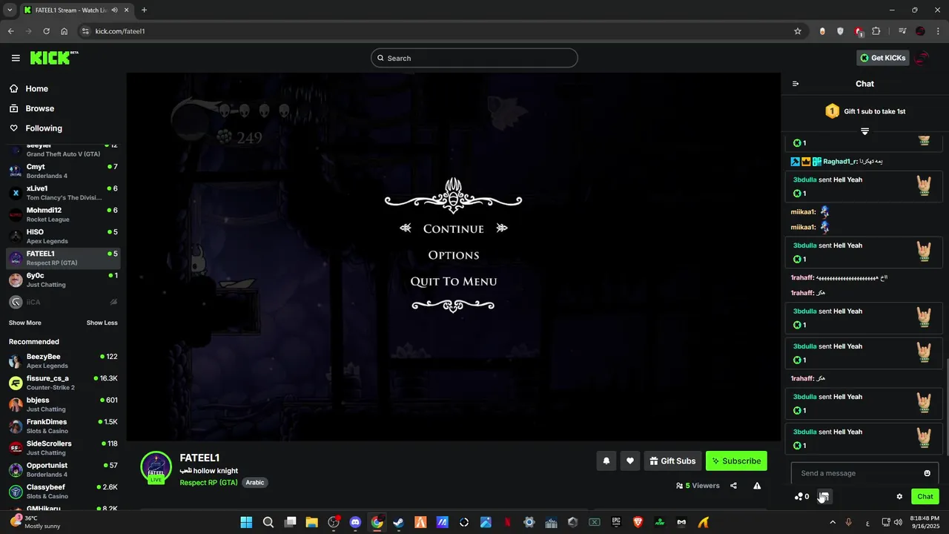The height and width of the screenshot is (534, 949).
Task: Open the recommended channel BeezyBee
Action: point(63,361)
